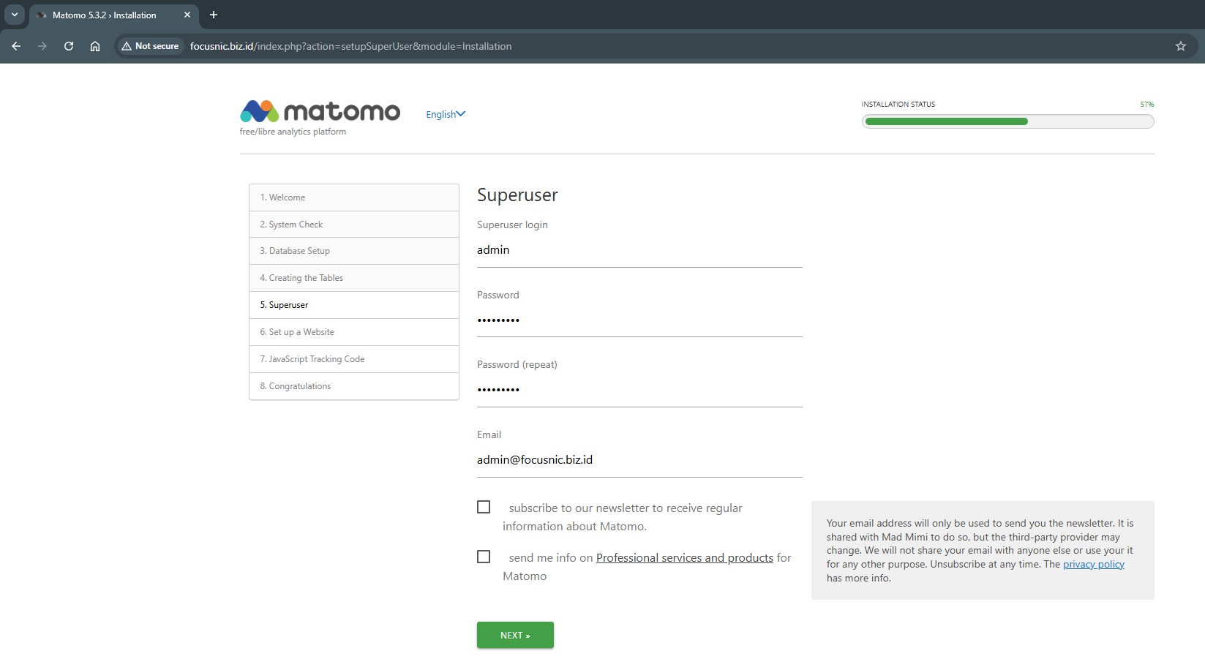Image resolution: width=1205 pixels, height=659 pixels.
Task: Check the Professional services info checkbox
Action: (x=484, y=557)
